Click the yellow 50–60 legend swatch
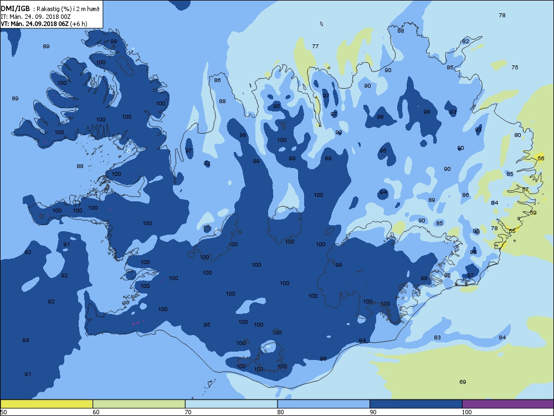The width and height of the screenshot is (554, 416). 47,404
